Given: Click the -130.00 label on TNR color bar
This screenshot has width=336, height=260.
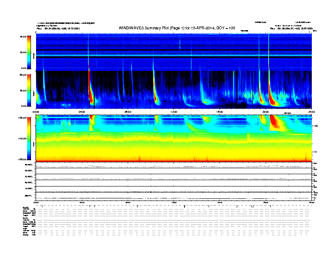Looking at the screenshot, I should [x=22, y=118].
